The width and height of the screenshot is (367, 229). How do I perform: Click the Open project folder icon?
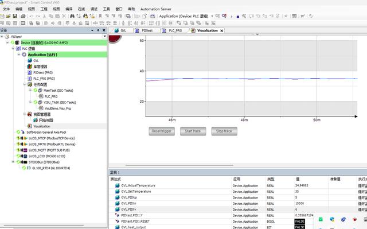pos(8,16)
